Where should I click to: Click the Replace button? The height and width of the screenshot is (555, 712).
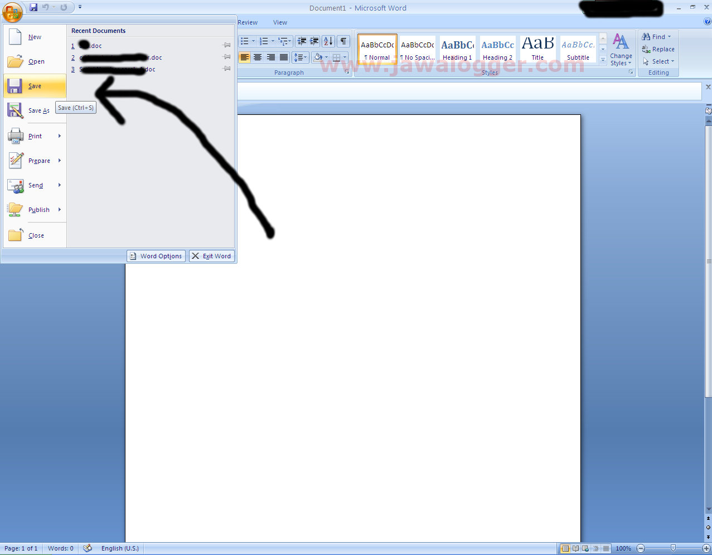[x=658, y=49]
